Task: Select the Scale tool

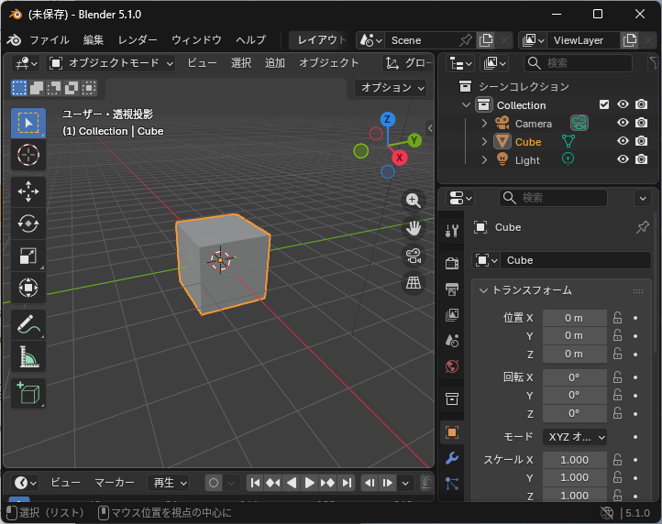Action: [28, 257]
